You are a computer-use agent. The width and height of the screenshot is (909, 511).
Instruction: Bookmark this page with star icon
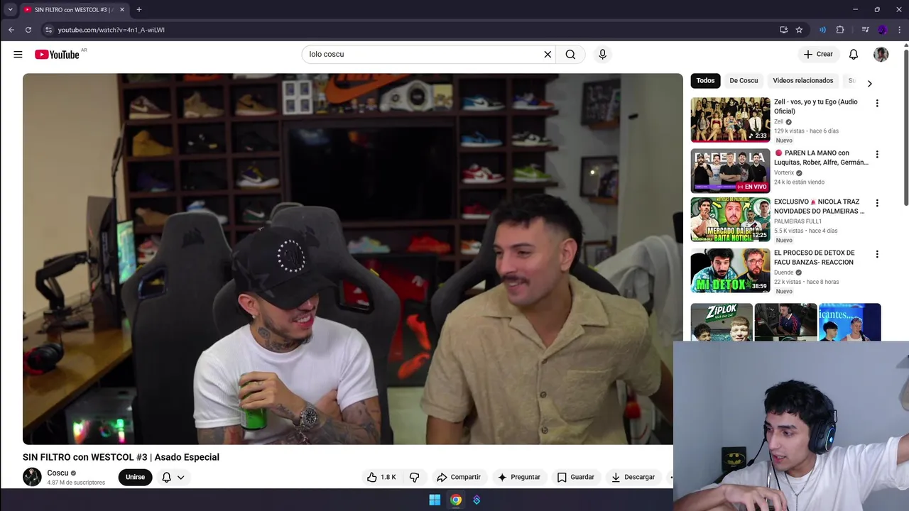click(799, 30)
